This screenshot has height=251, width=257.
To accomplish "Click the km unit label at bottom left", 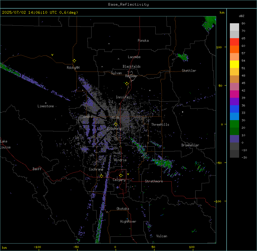I will [4, 247].
